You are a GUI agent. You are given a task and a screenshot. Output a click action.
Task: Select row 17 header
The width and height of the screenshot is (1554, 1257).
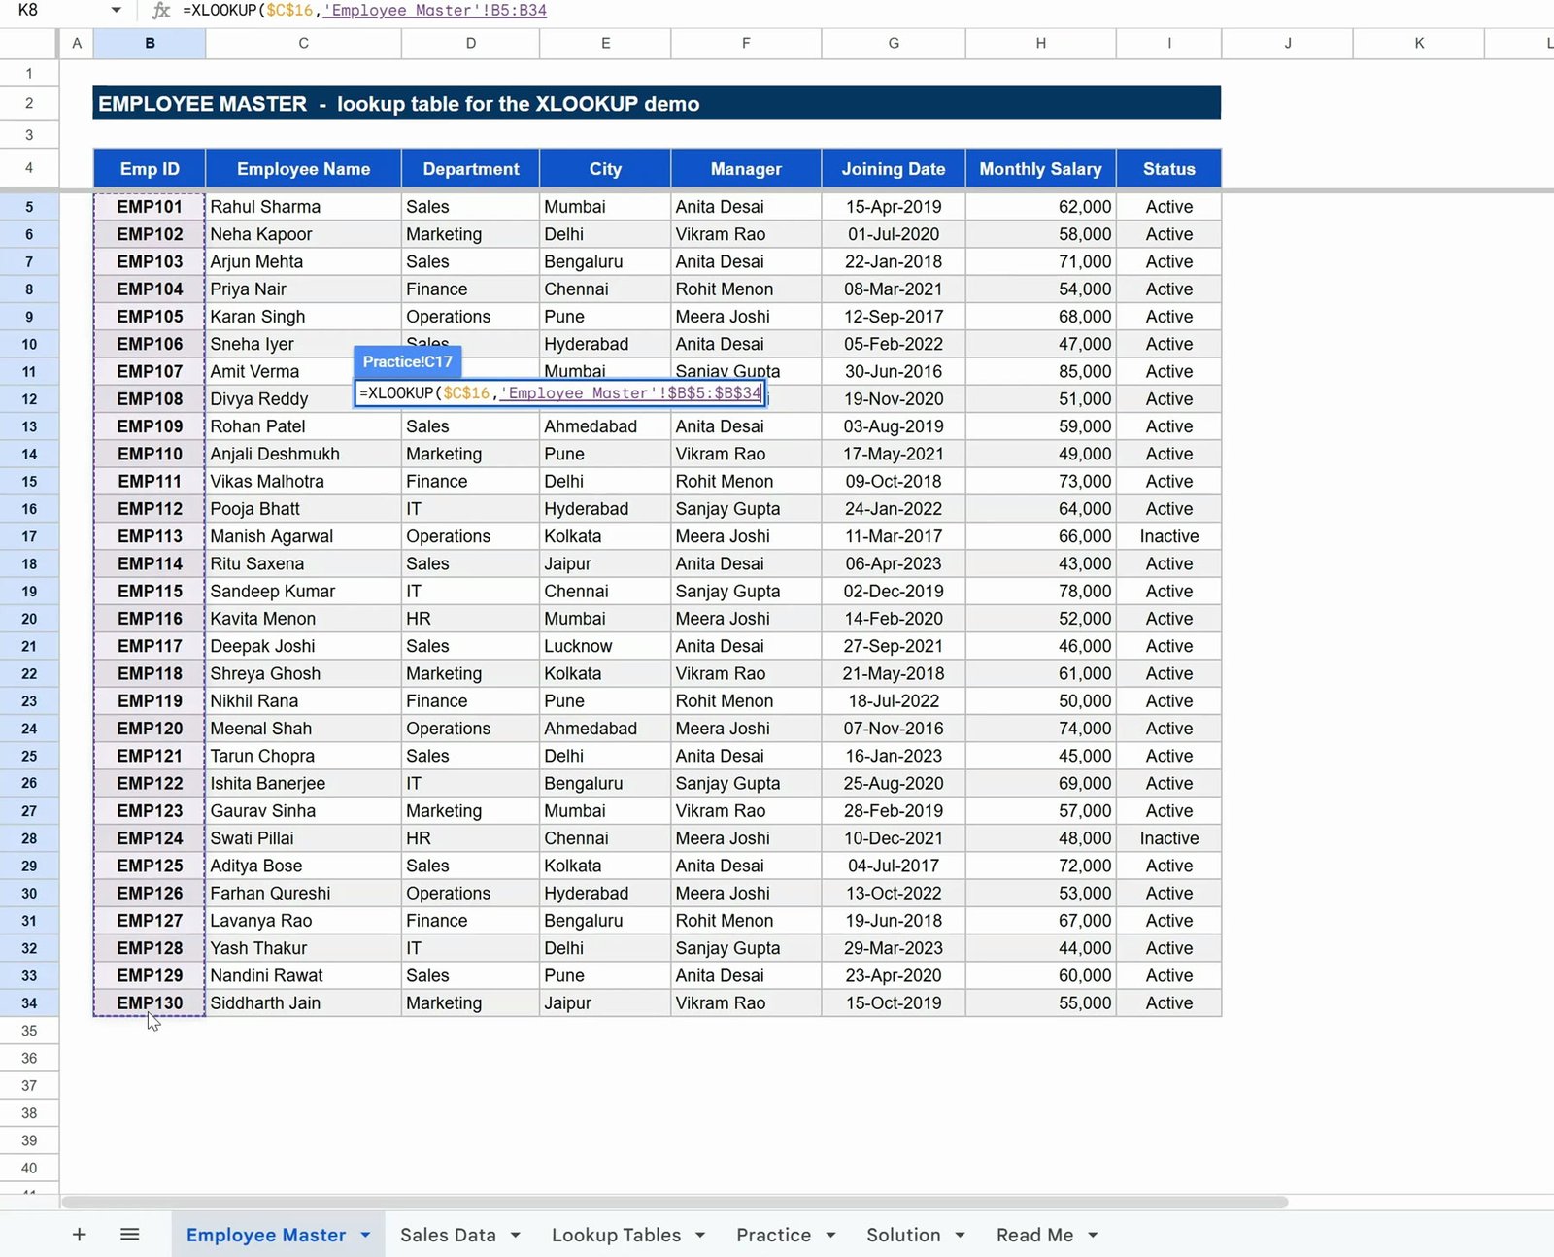(29, 536)
